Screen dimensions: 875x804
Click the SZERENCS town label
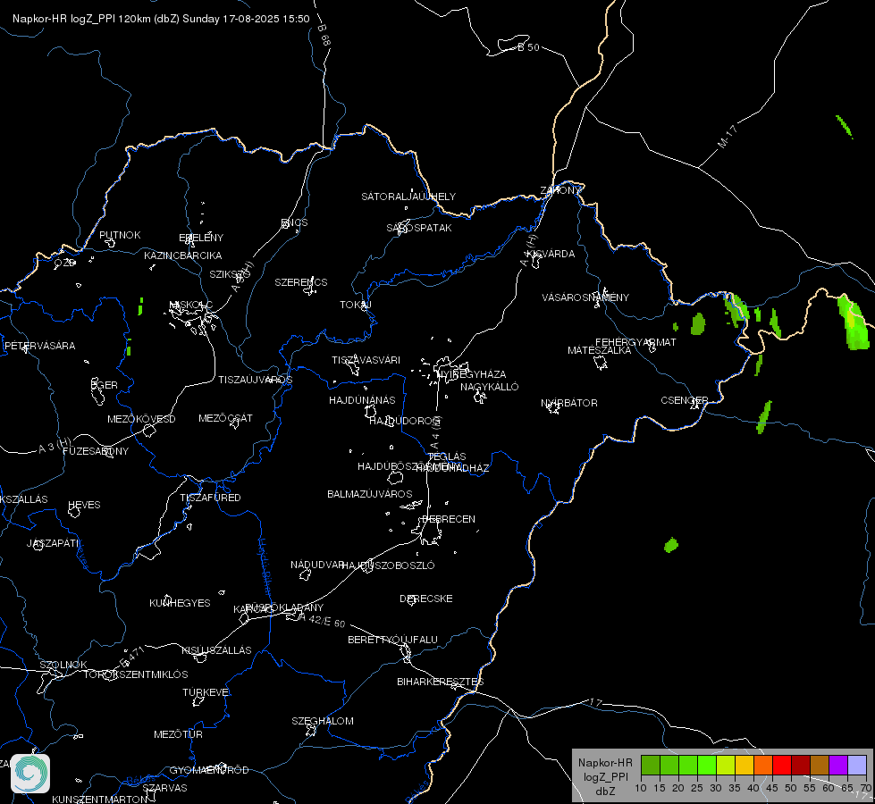pos(301,282)
